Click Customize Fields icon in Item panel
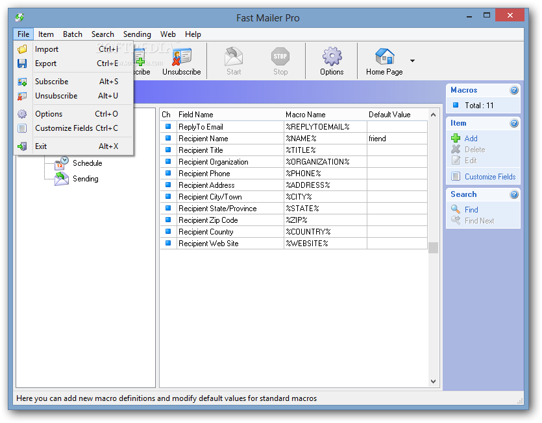Image resolution: width=542 pixels, height=423 pixels. point(456,177)
